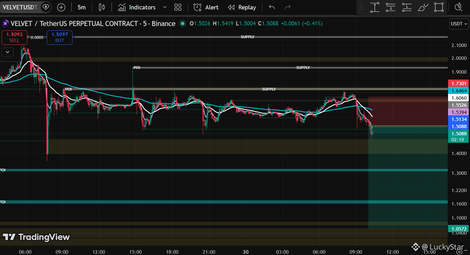Click the undo arrow icon
Viewport: 470px width, 255px height.
tap(272, 7)
